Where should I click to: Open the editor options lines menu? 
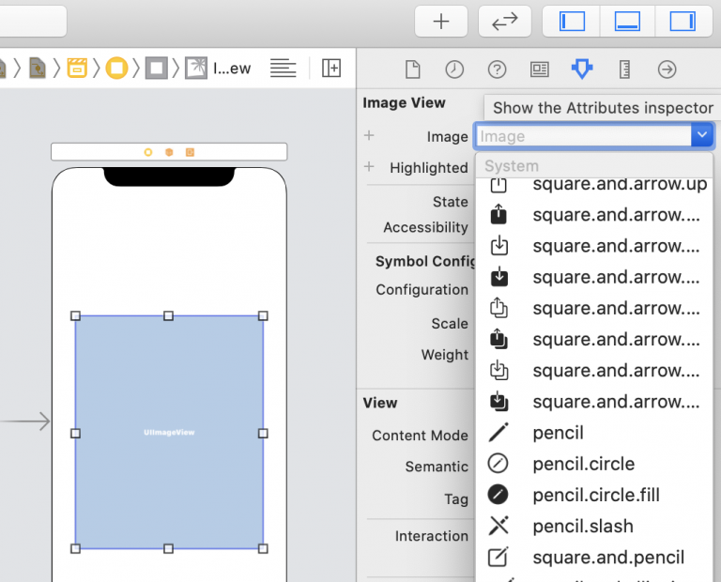tap(283, 68)
